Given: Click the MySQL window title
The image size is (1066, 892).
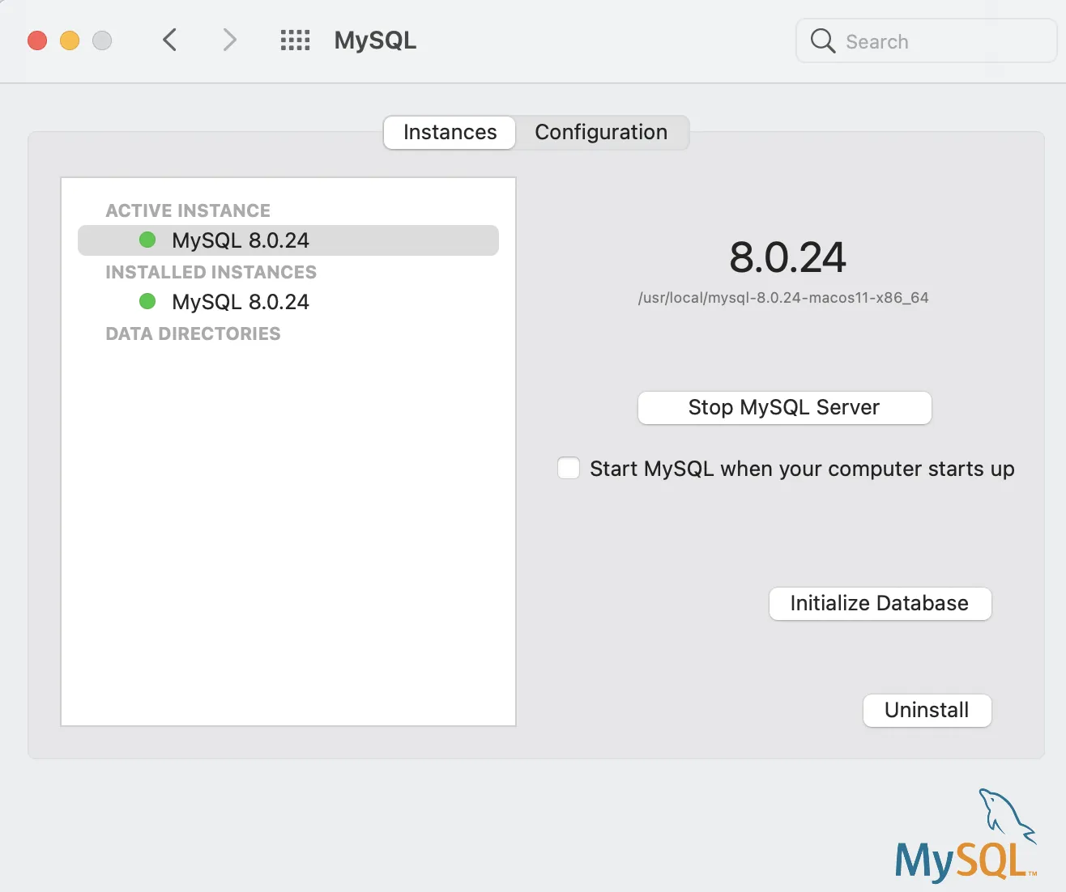Looking at the screenshot, I should coord(375,40).
